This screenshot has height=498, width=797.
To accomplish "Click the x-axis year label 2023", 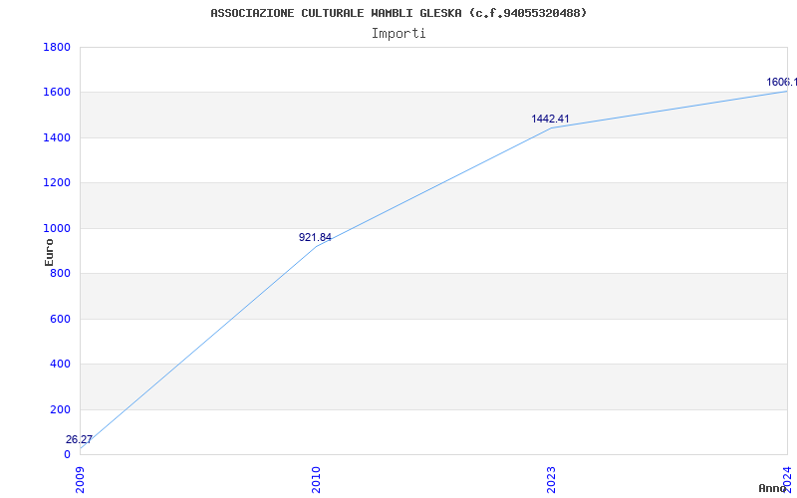I will coord(552,480).
